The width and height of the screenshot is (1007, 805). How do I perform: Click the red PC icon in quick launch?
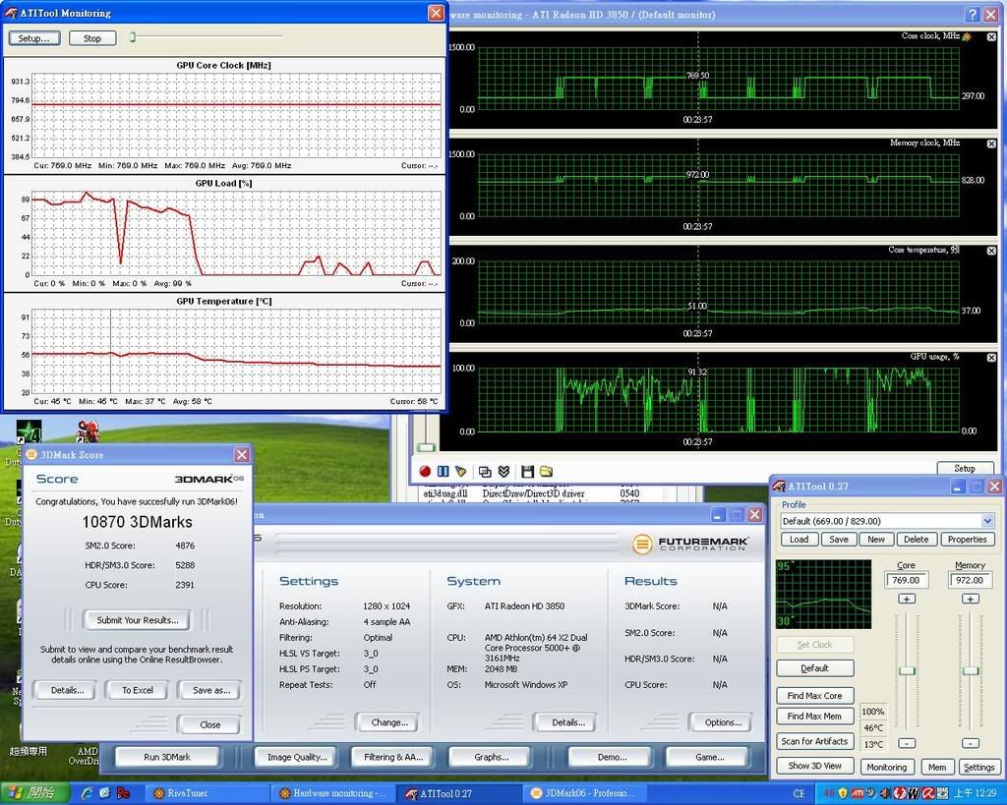pos(123,793)
